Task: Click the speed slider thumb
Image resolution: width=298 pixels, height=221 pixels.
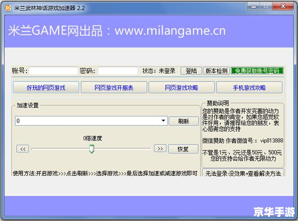Action: [91, 149]
